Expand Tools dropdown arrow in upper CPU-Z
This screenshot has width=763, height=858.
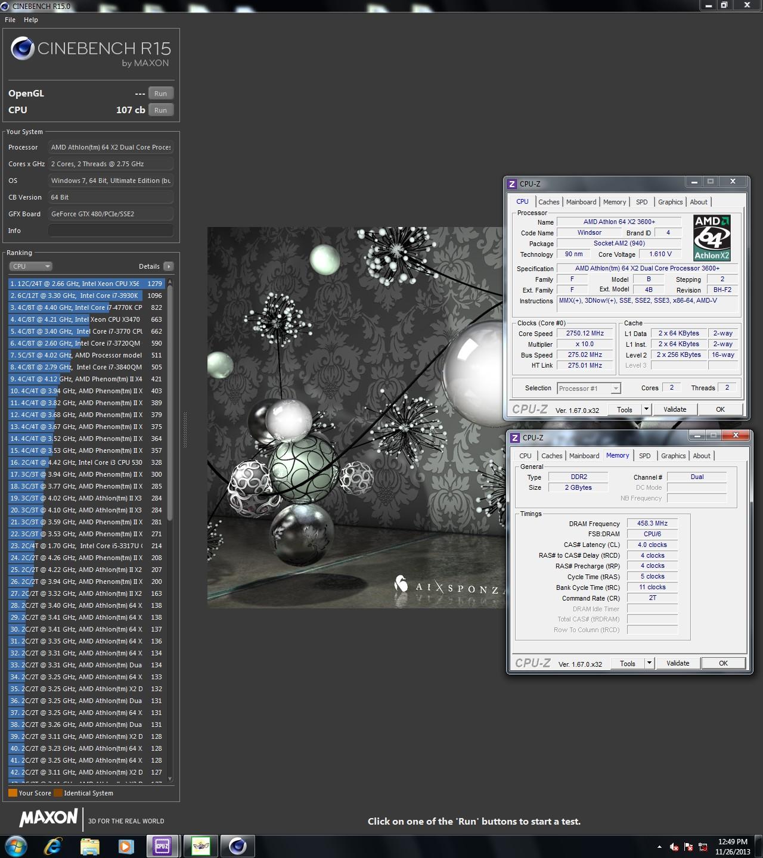click(x=646, y=409)
